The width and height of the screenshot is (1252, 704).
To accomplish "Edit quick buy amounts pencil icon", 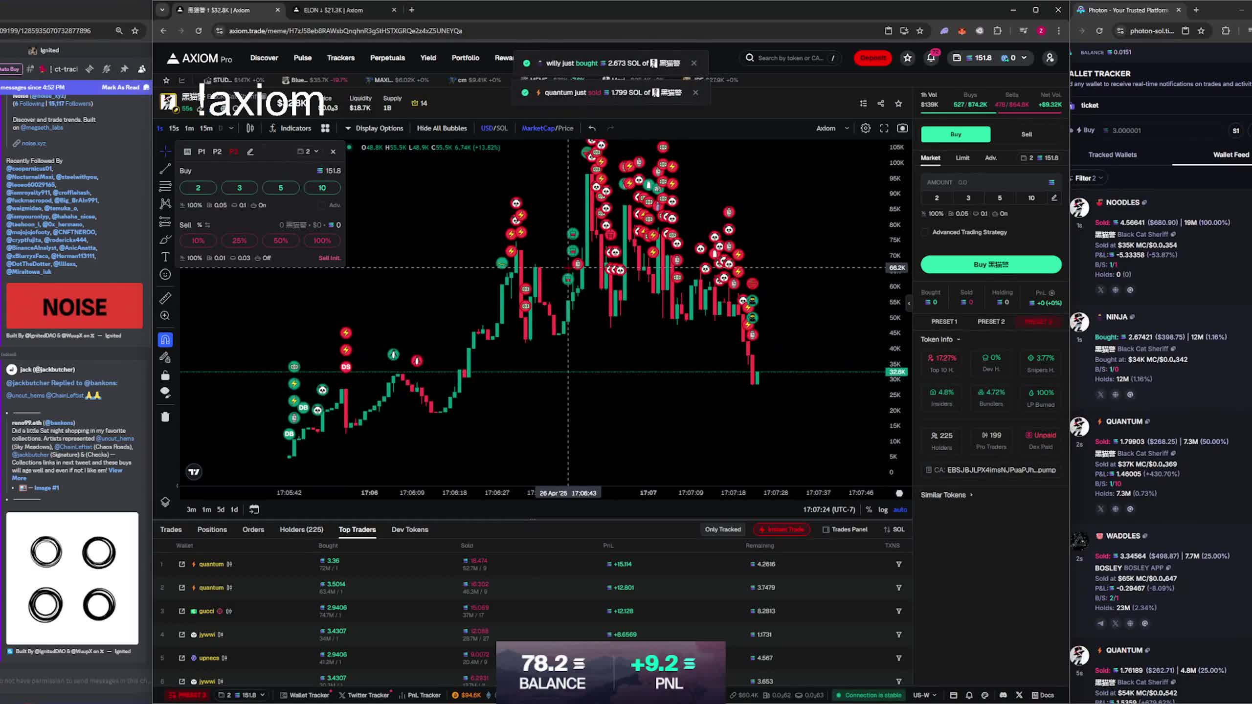I will (x=1054, y=198).
